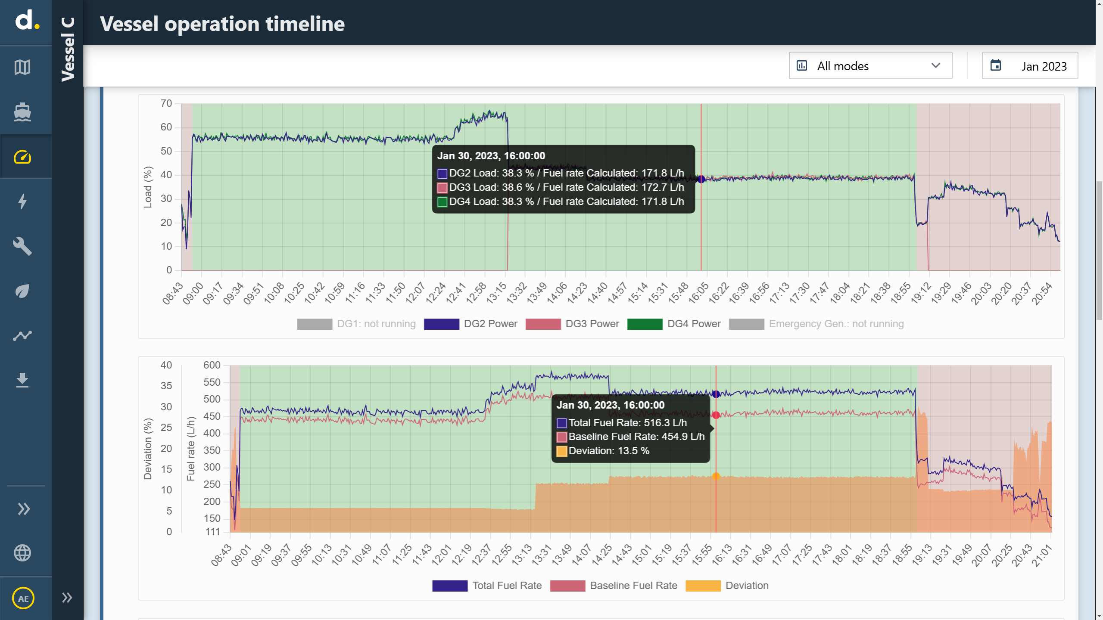Viewport: 1103px width, 620px height.
Task: Click the globe language icon
Action: [22, 553]
